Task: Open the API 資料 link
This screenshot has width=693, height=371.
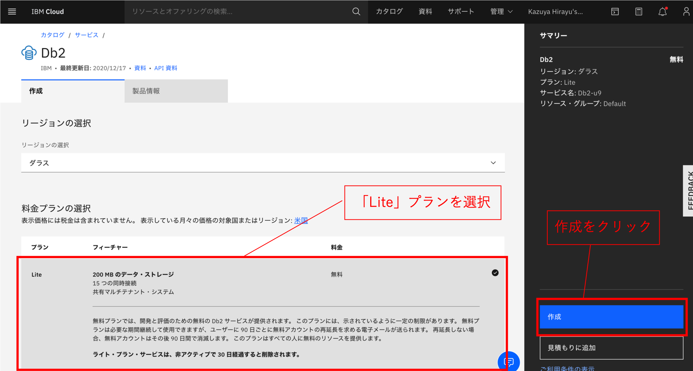Action: coord(165,68)
